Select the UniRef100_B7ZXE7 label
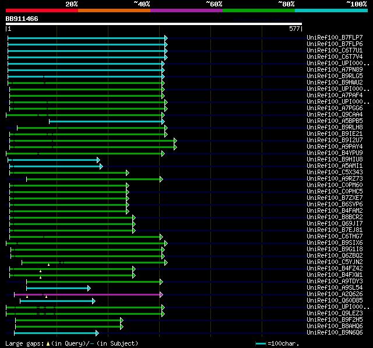The image size is (373, 348). click(x=335, y=198)
